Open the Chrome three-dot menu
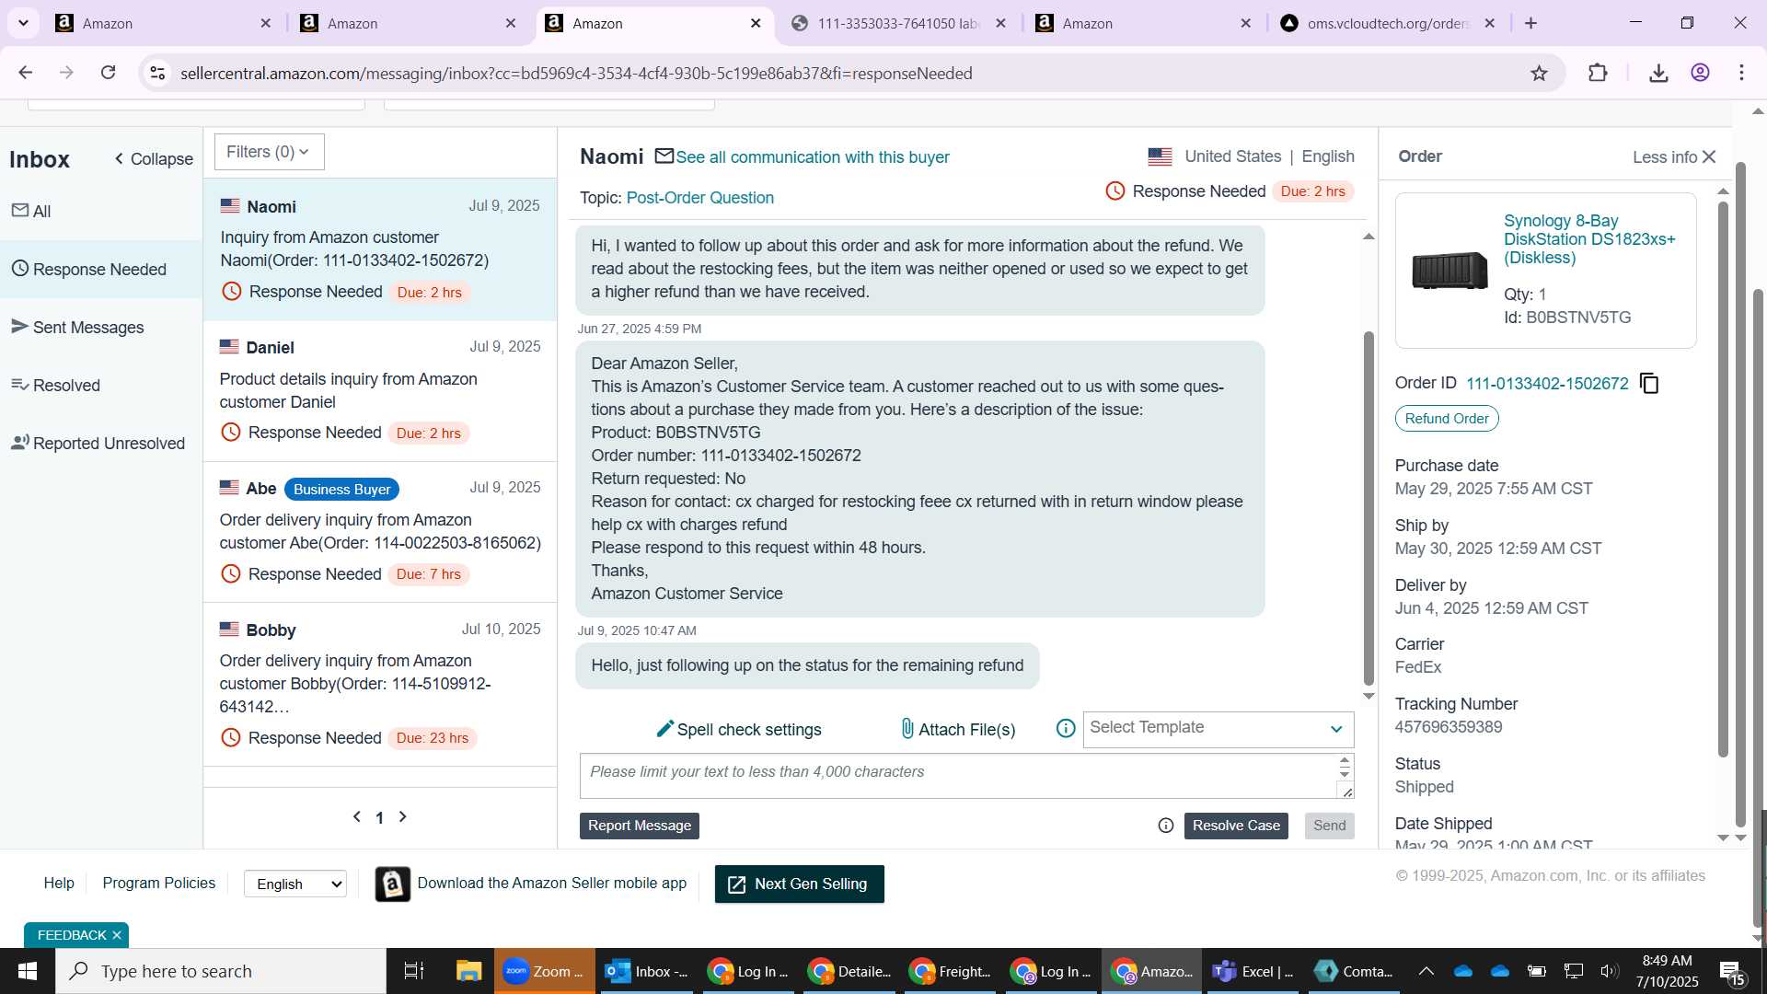1767x994 pixels. point(1741,73)
